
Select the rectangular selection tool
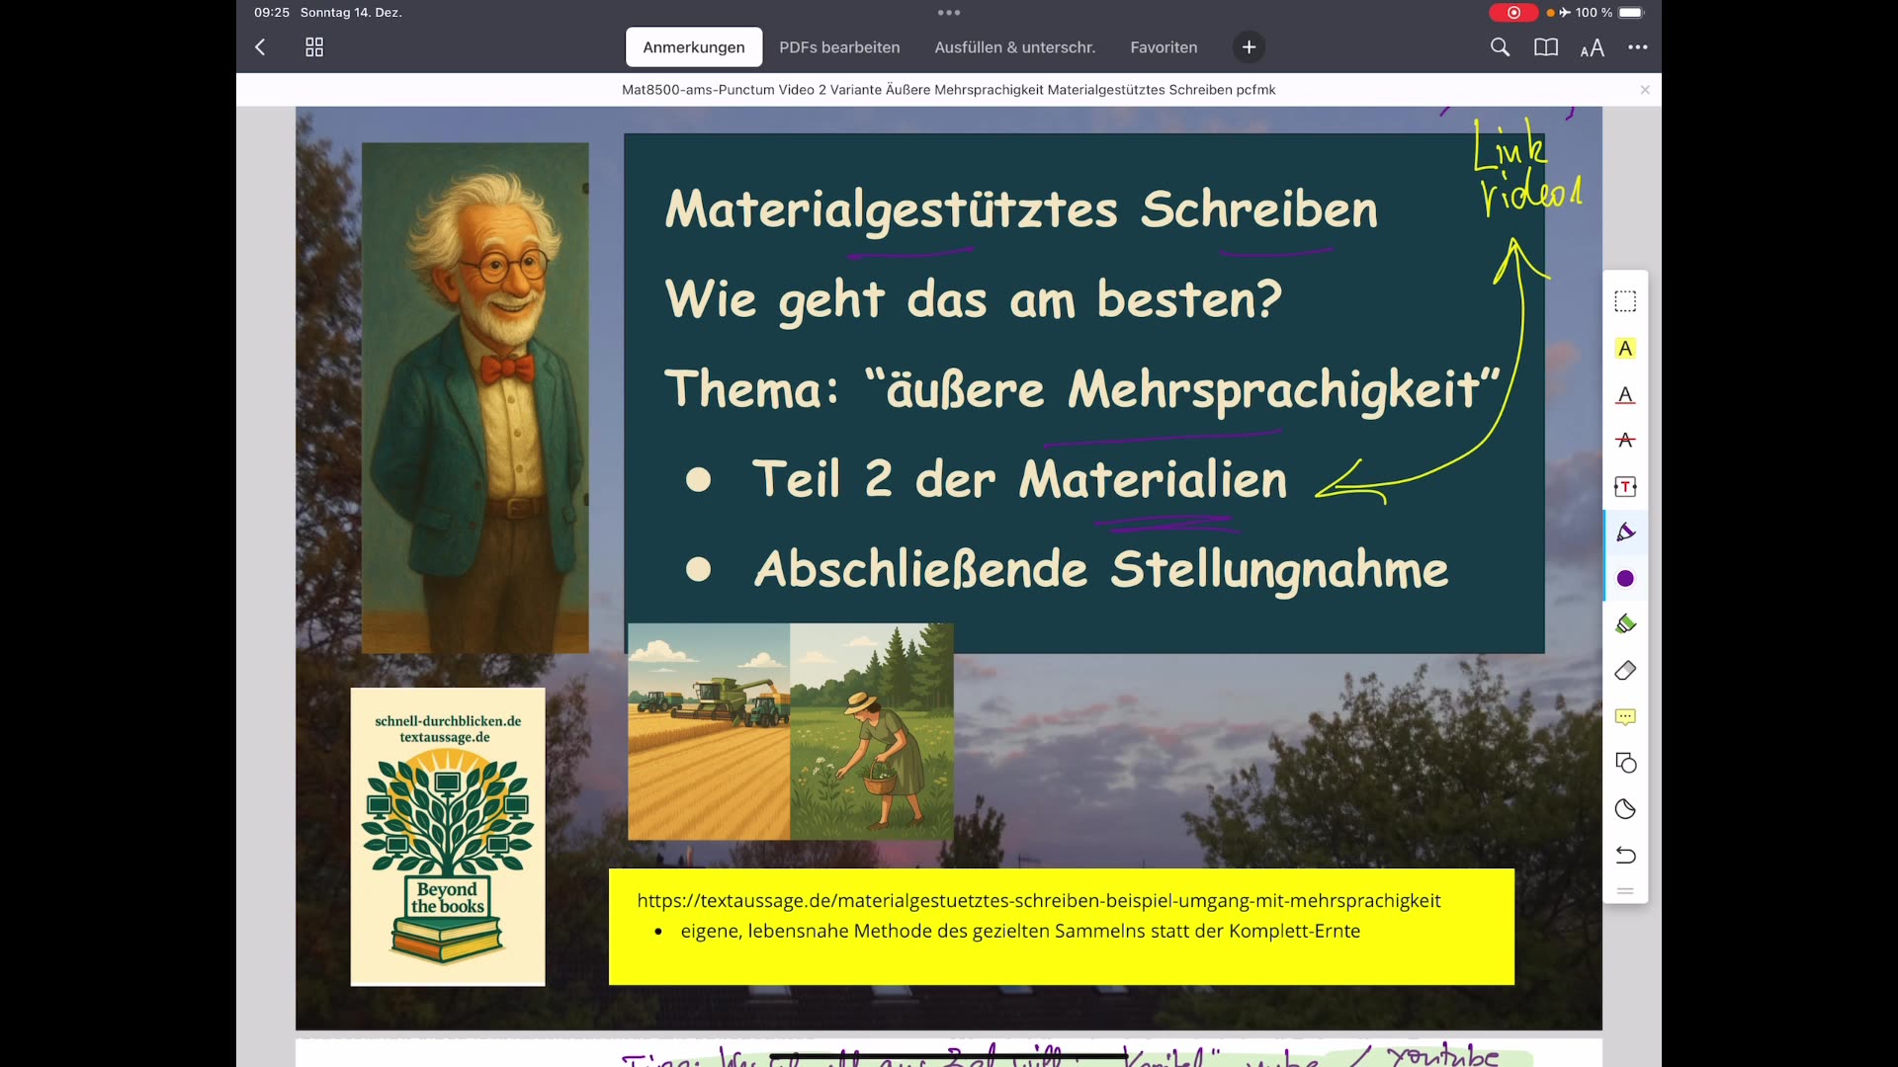point(1625,300)
